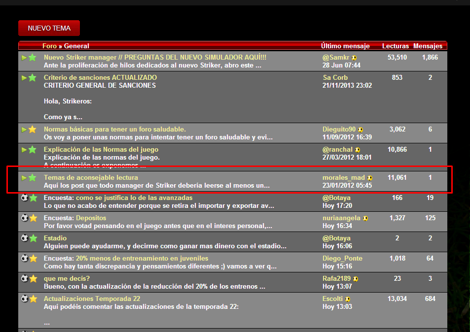Viewport: 470px width, 332px height.
Task: Click green star in Temas de aconsejable lectura row
Action: (33, 177)
